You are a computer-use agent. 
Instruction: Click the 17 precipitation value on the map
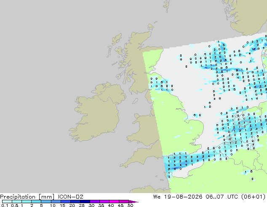point(254,49)
